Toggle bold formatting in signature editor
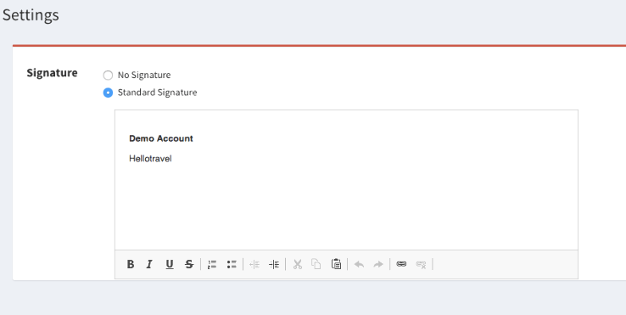The width and height of the screenshot is (626, 315). pyautogui.click(x=130, y=264)
